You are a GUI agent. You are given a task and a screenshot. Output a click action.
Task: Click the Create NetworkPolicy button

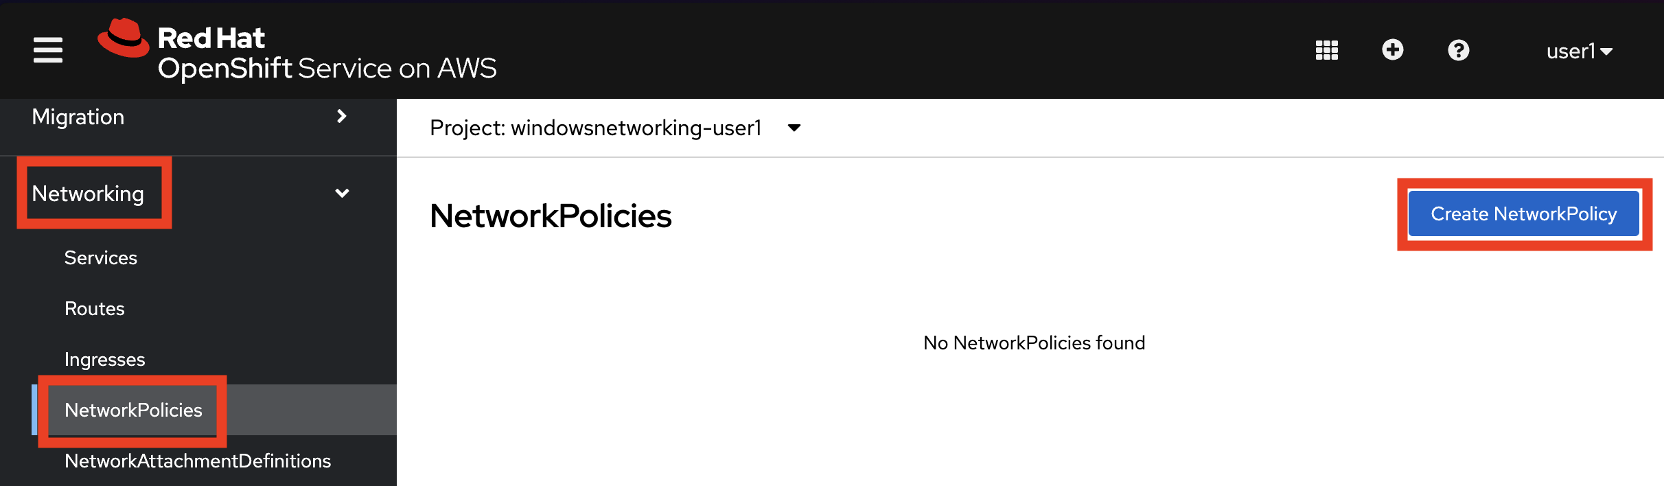click(x=1523, y=214)
